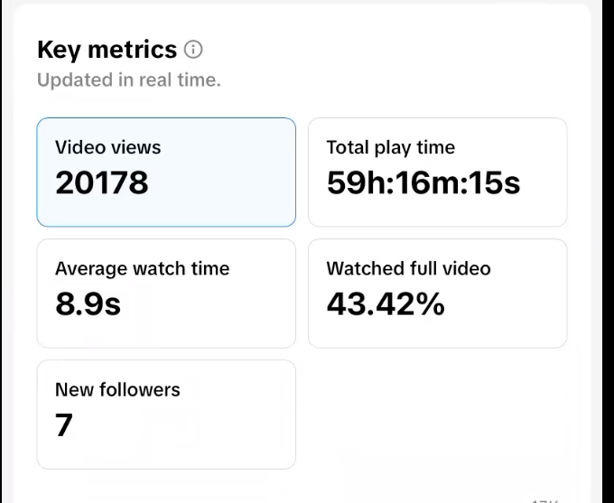Click the 'Watched full video' label text

pyautogui.click(x=408, y=268)
